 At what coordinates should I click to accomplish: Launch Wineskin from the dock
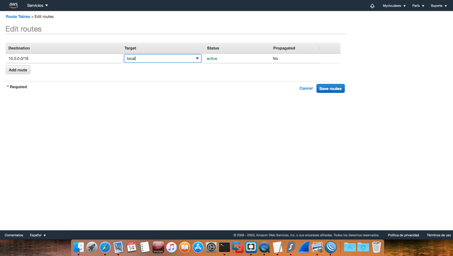[158, 247]
